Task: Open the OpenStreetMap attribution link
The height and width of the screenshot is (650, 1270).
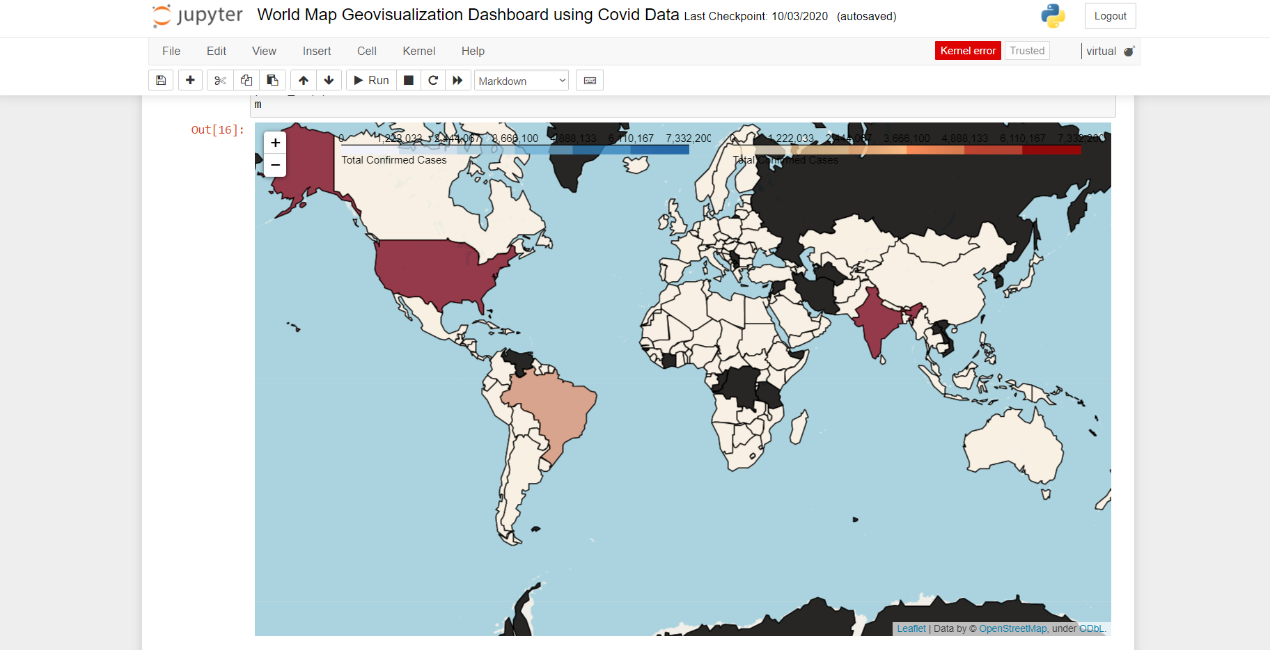Action: coord(1012,628)
